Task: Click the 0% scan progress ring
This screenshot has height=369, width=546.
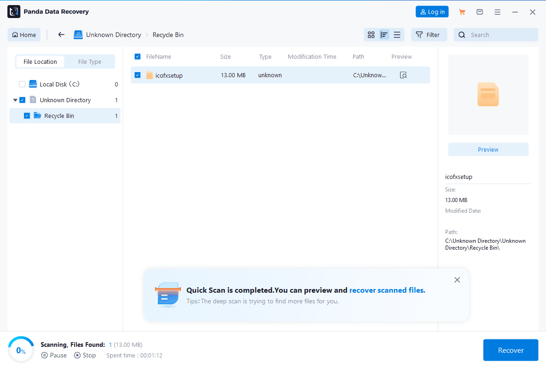Action: pos(21,350)
